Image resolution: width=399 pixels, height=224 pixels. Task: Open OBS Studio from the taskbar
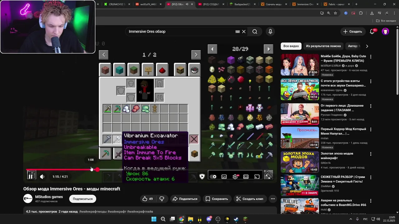[x=218, y=219]
